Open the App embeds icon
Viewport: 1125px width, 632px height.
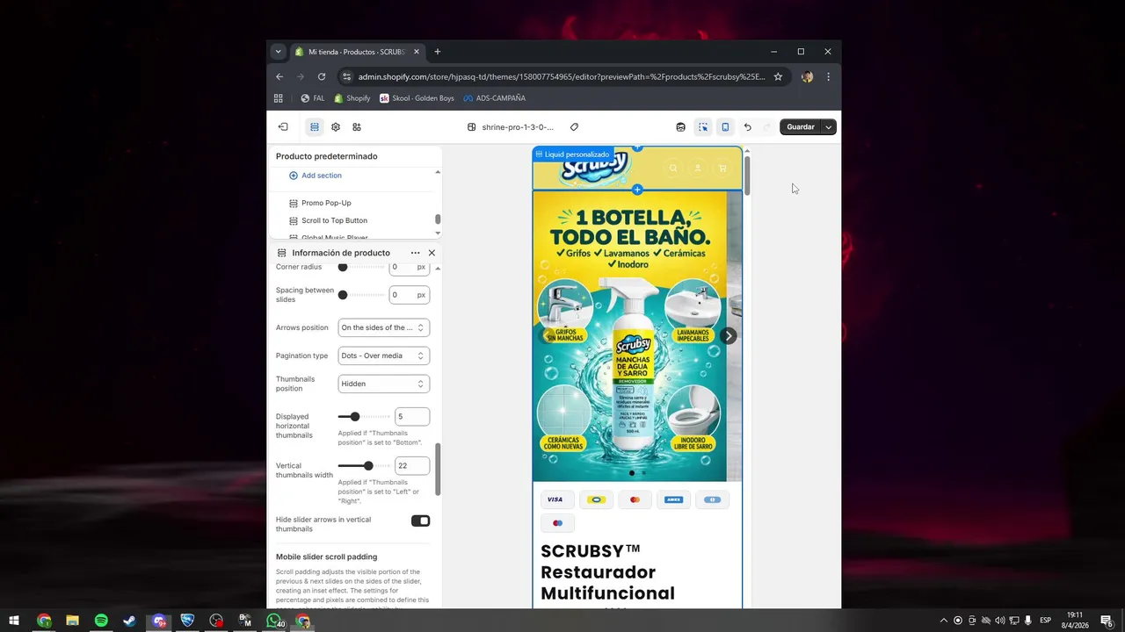(x=357, y=127)
